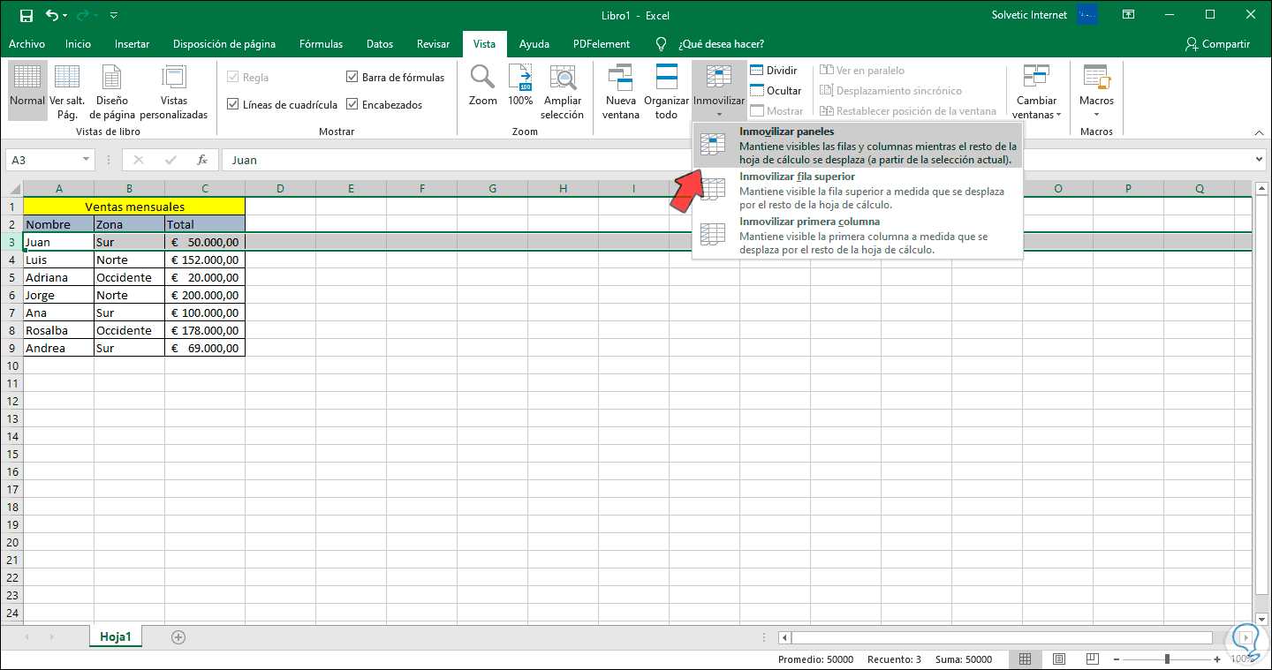1272x670 pixels.
Task: Uncheck Líneas de cuadrícula checkbox
Action: pyautogui.click(x=233, y=105)
